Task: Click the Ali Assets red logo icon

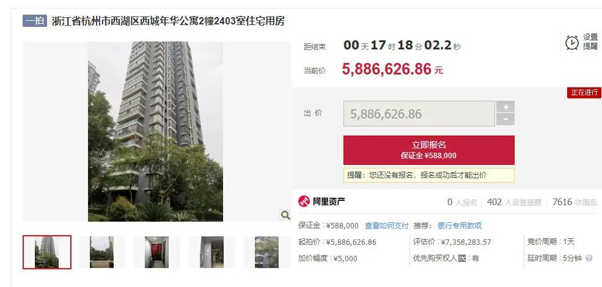Action: (304, 201)
